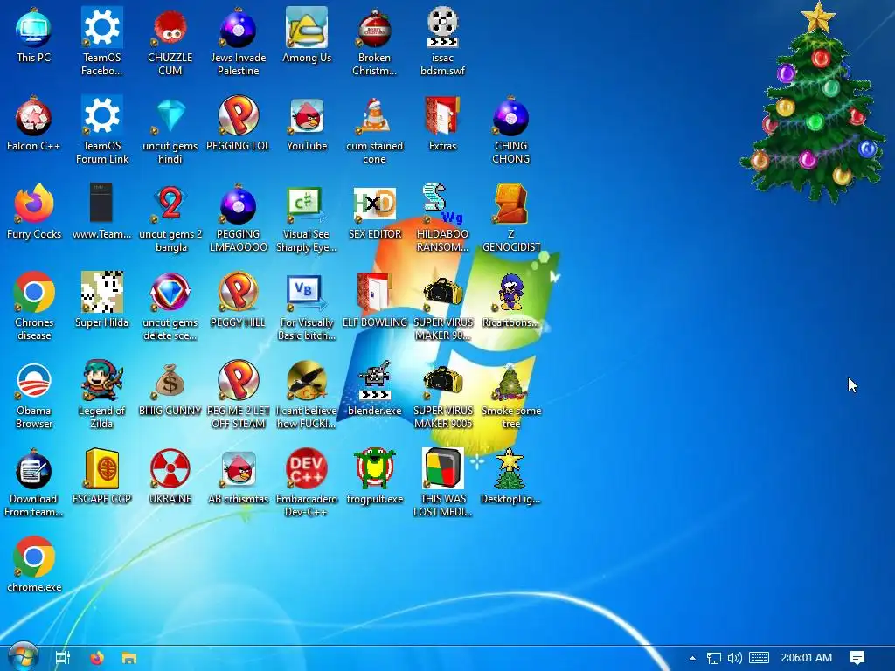The image size is (895, 671).
Task: Launch the Super Hilda shortcut
Action: coord(101,301)
